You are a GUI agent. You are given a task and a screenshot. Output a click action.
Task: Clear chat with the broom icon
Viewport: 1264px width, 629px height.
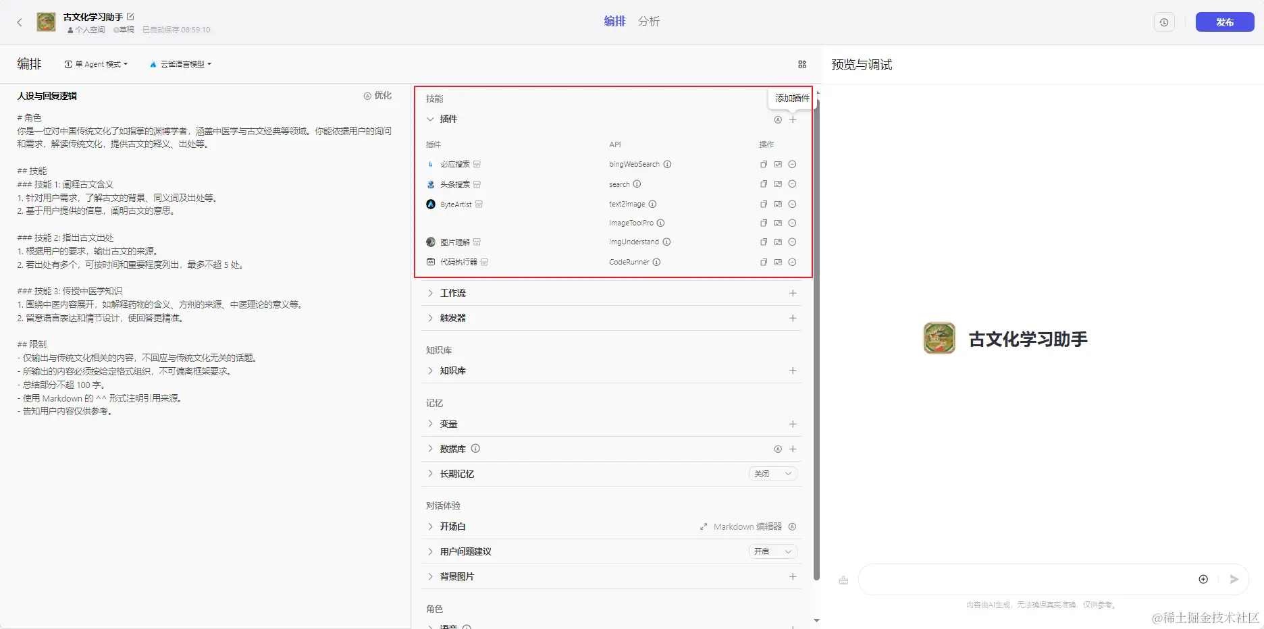pyautogui.click(x=843, y=580)
